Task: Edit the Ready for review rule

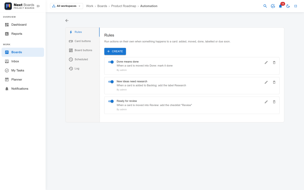Action: tap(266, 102)
